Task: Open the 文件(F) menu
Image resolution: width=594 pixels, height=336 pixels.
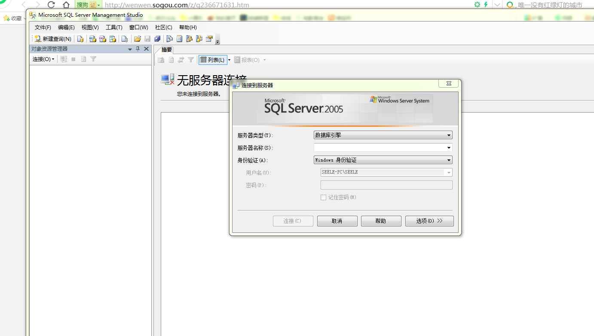Action: point(43,27)
